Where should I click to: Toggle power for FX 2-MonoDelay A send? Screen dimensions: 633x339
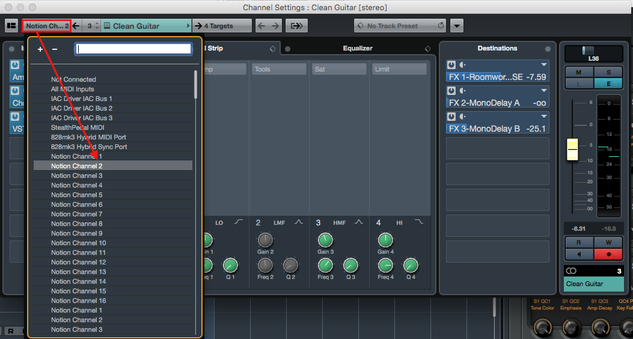(451, 91)
